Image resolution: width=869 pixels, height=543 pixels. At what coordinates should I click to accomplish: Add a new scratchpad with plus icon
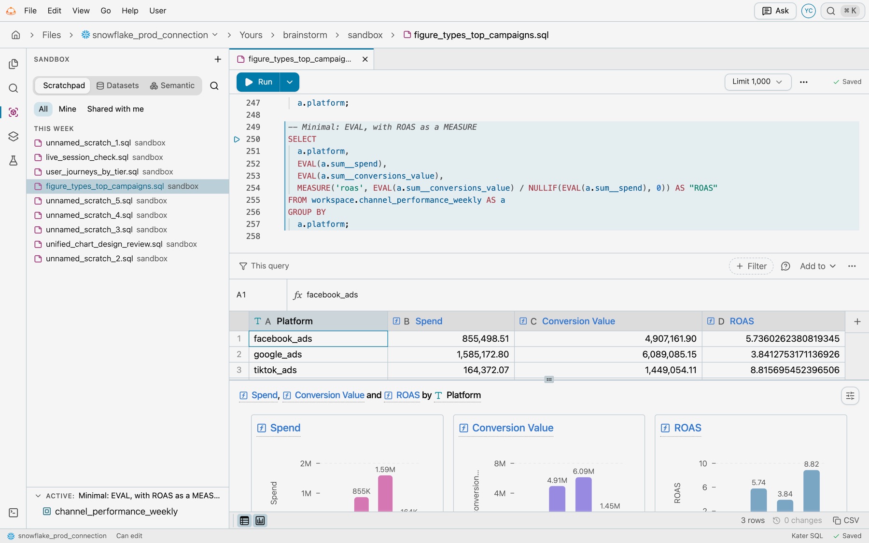click(218, 59)
